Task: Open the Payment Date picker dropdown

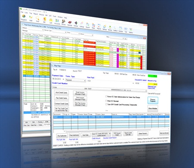Action: 63,79
